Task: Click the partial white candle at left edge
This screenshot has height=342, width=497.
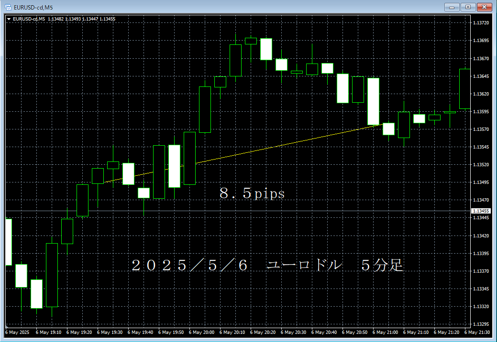Action: [8, 242]
